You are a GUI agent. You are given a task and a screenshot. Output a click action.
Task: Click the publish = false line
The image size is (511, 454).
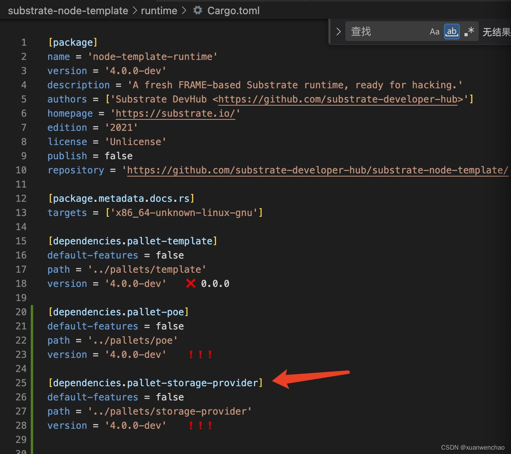(90, 156)
